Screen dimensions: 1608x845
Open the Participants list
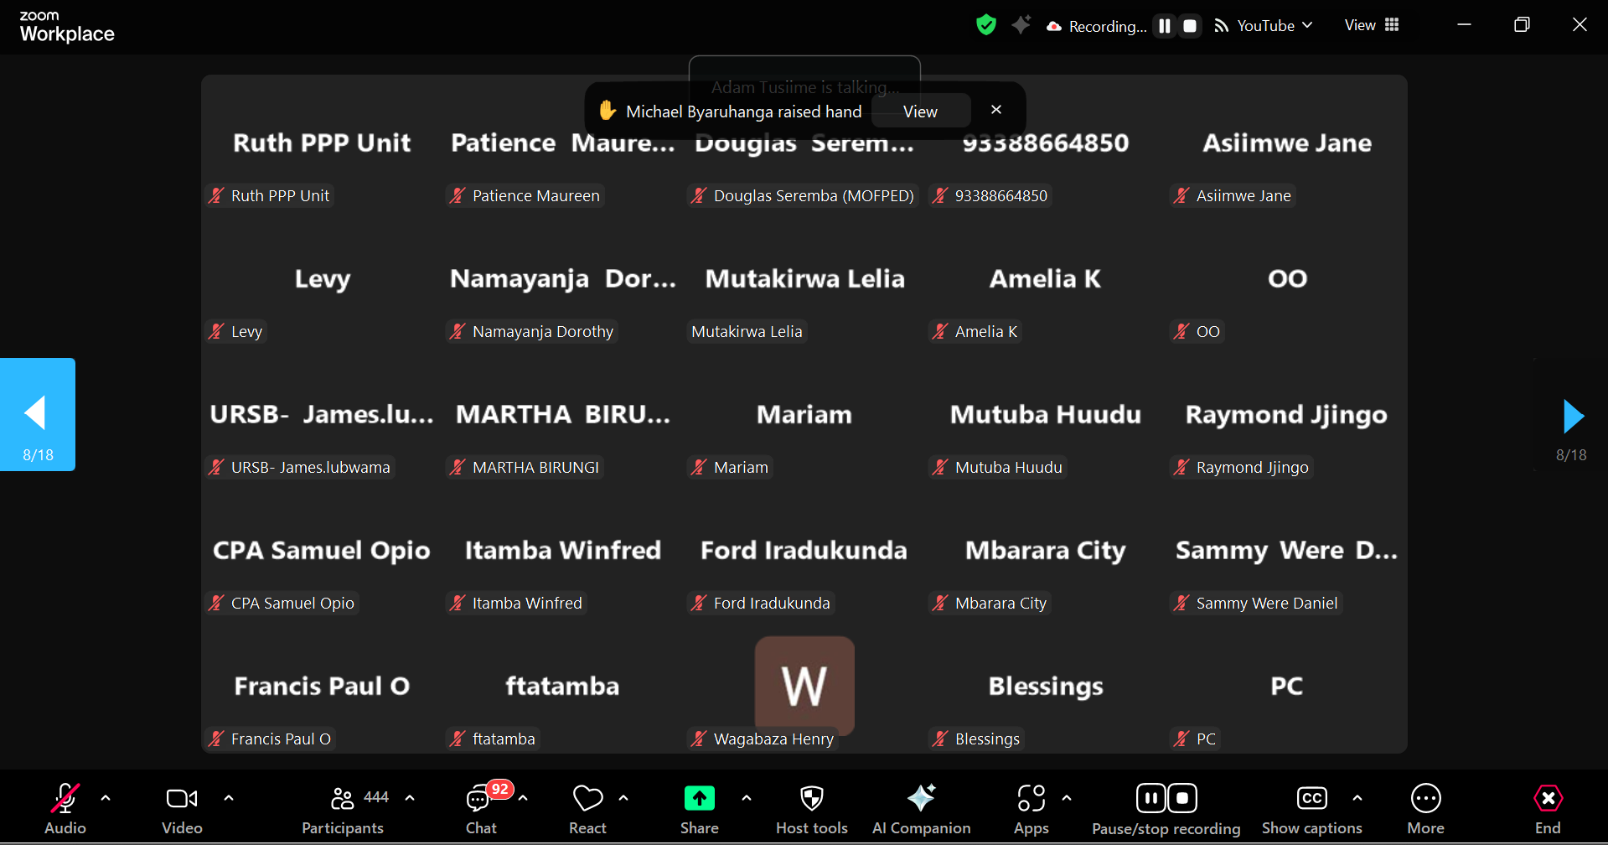[343, 799]
